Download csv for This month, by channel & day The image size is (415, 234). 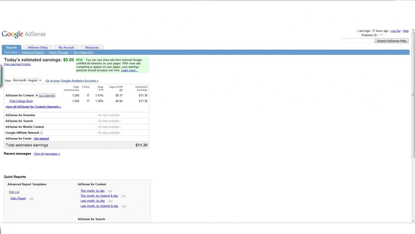[124, 196]
